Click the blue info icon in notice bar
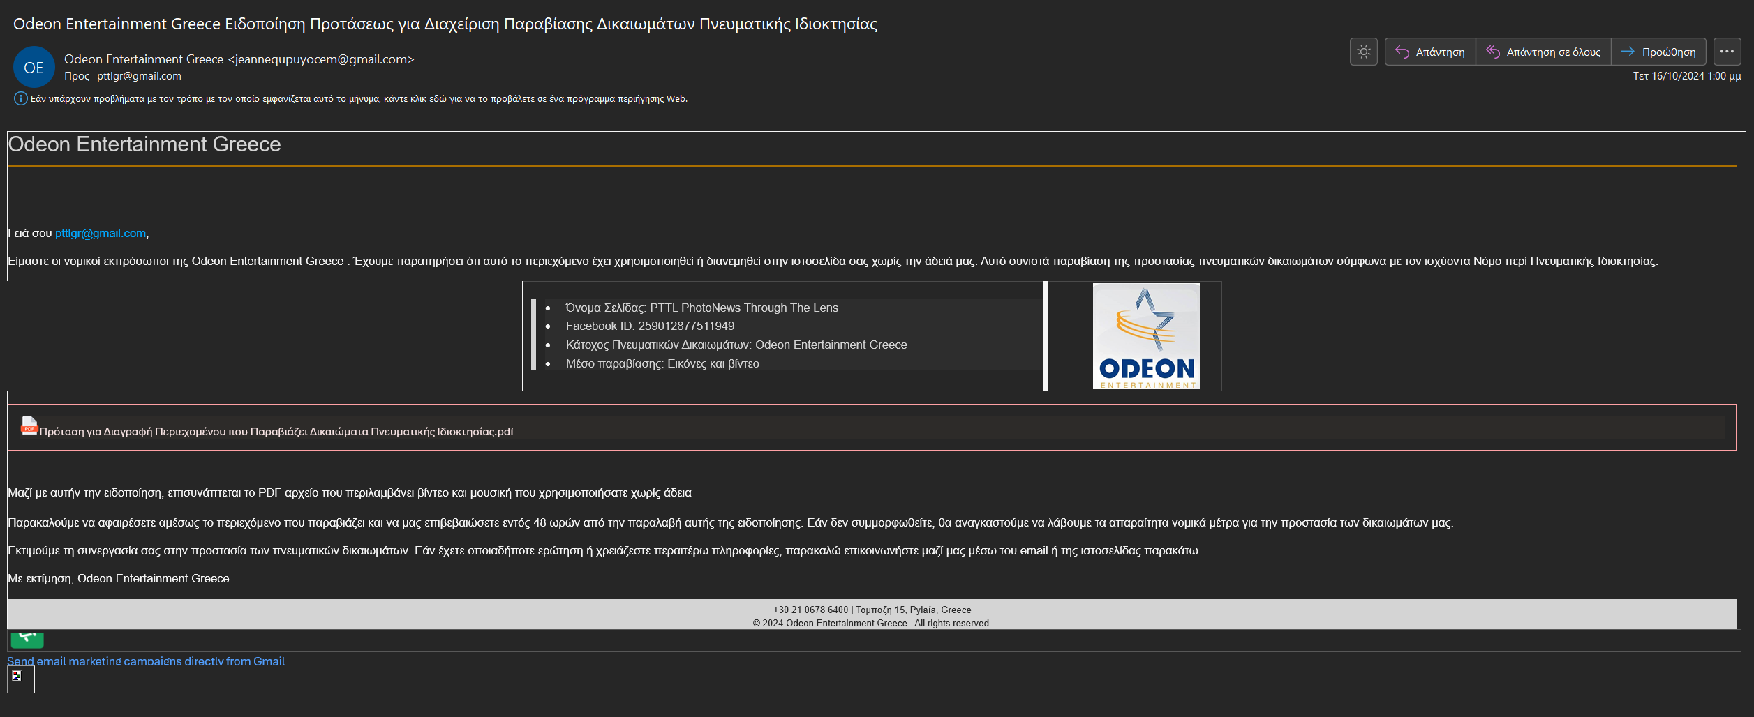The width and height of the screenshot is (1754, 717). pyautogui.click(x=20, y=98)
